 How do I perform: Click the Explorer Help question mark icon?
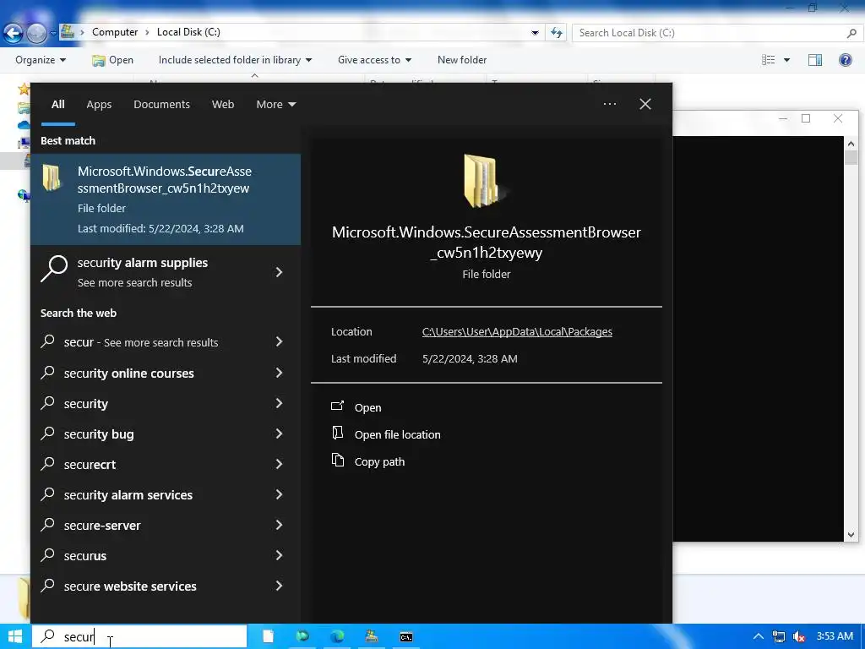(x=845, y=60)
